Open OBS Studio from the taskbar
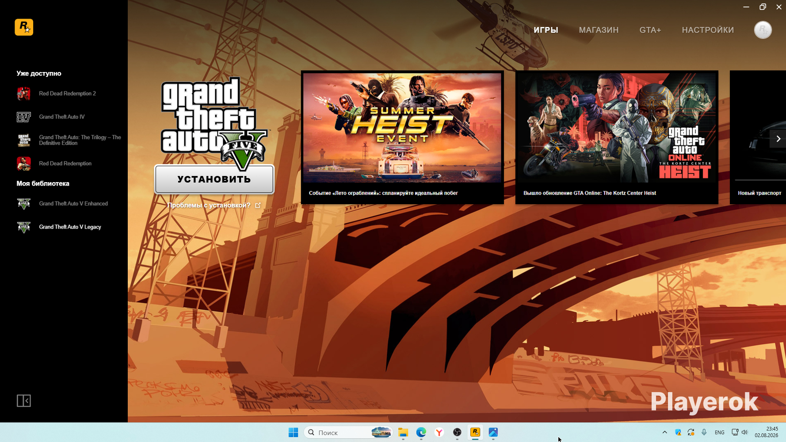Screen dimensions: 786x442 pos(457,432)
